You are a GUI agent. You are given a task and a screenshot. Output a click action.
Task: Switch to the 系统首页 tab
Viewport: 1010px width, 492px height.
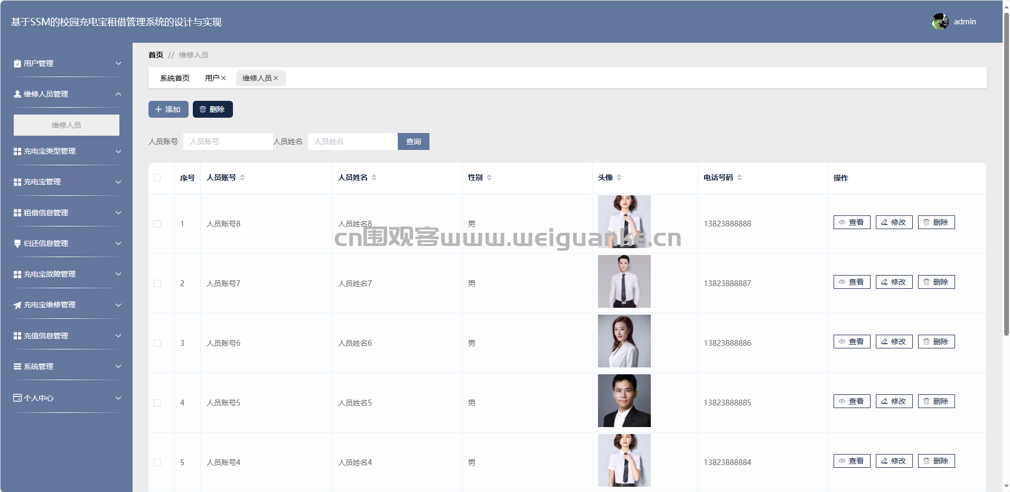tap(174, 78)
